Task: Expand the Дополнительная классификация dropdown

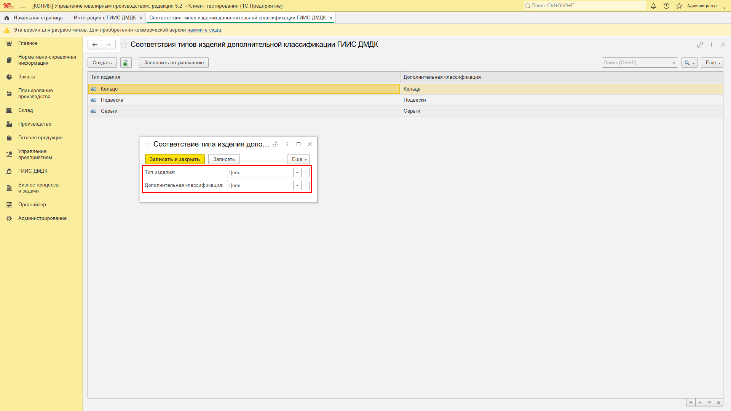Action: point(296,185)
